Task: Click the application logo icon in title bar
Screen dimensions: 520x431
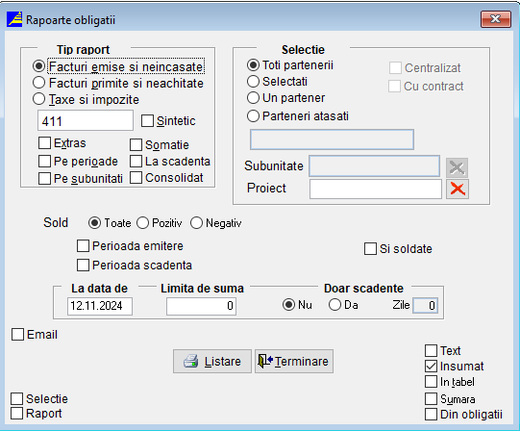Action: pos(14,19)
